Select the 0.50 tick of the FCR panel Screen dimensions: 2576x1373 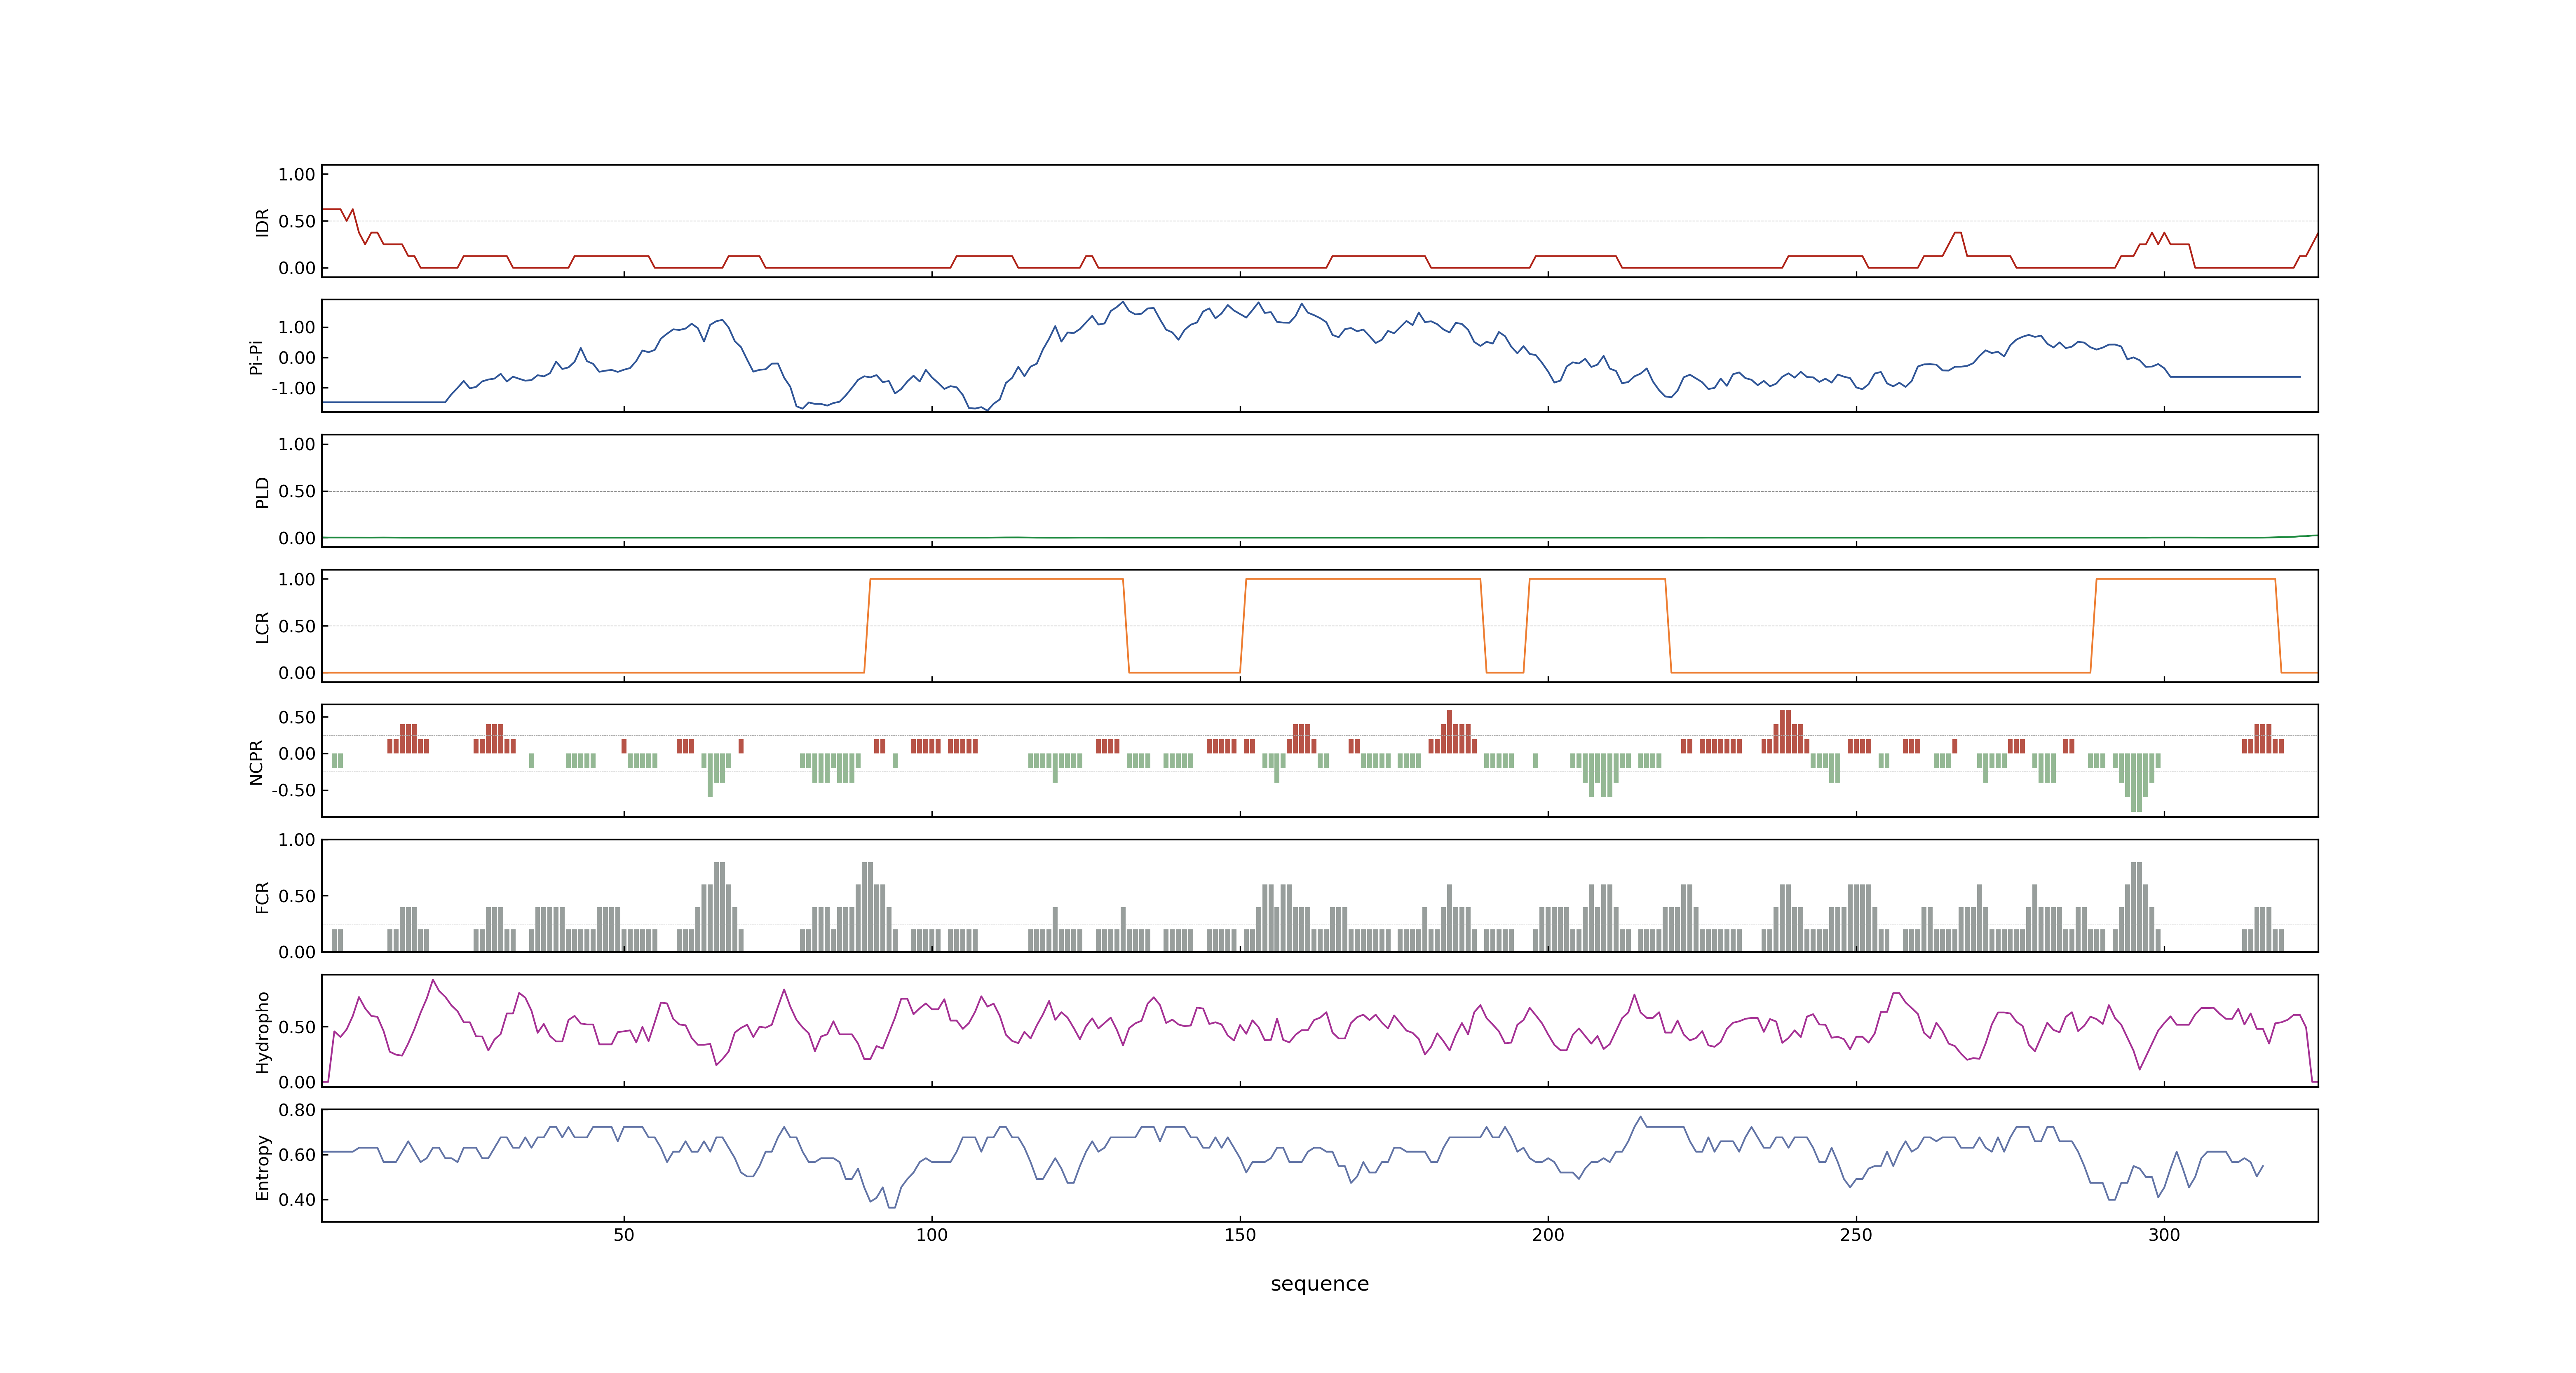click(x=297, y=896)
